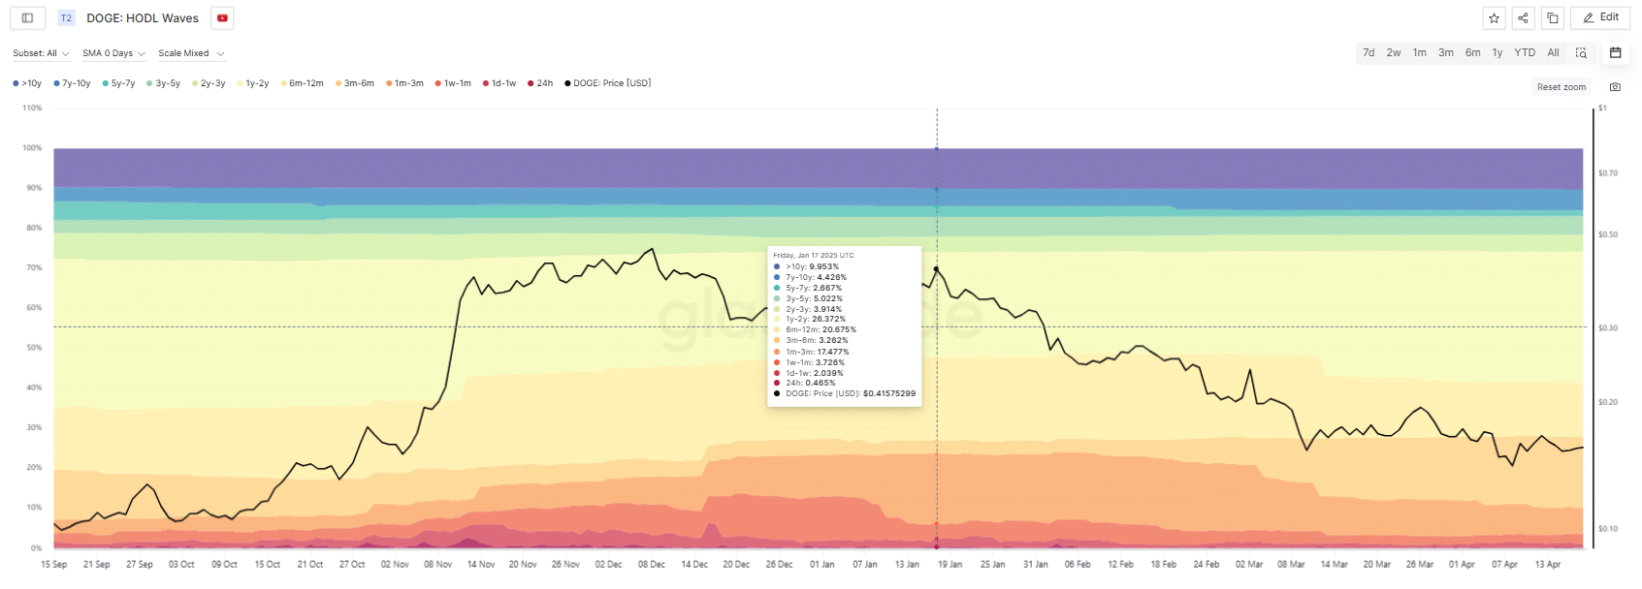The height and width of the screenshot is (589, 1642).
Task: Hide the 1y-2y band in legend
Action: tap(253, 83)
